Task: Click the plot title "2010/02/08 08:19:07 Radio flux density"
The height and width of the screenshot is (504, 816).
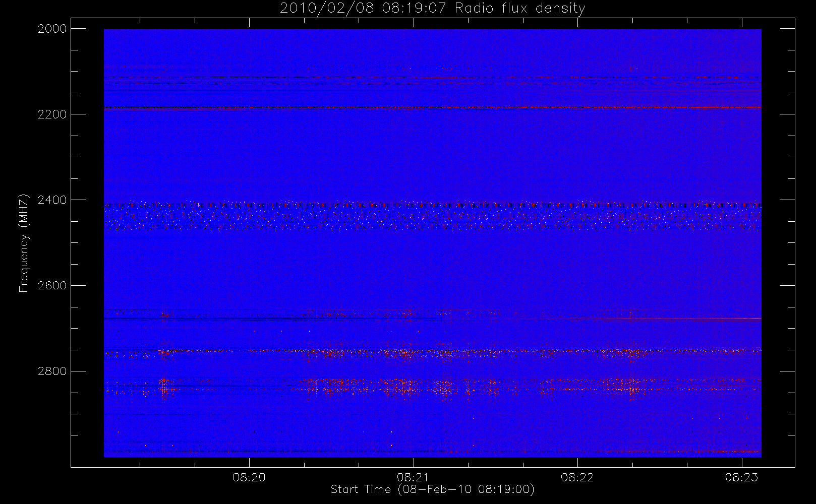Action: [x=432, y=9]
